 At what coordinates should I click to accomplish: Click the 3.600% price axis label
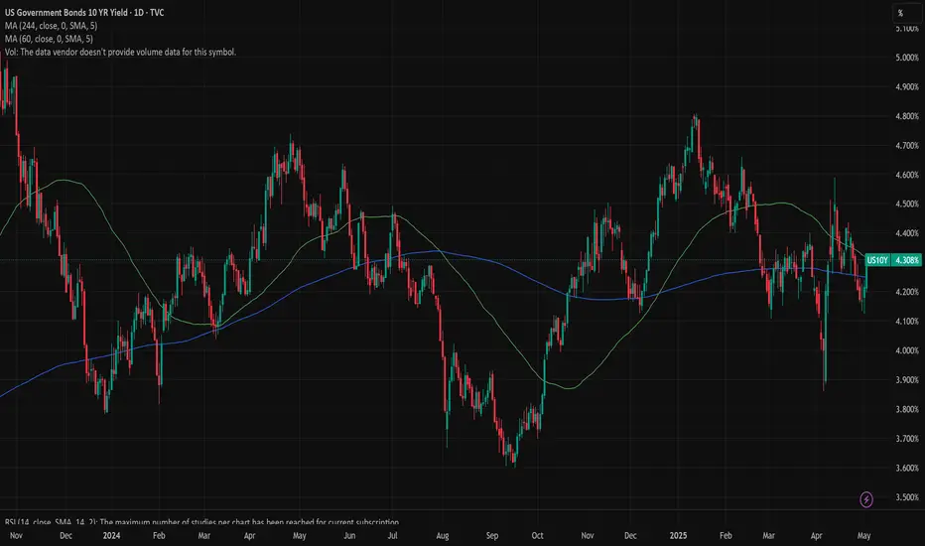coord(907,469)
